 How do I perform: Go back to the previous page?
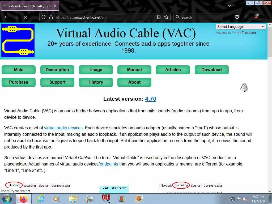(6, 17)
